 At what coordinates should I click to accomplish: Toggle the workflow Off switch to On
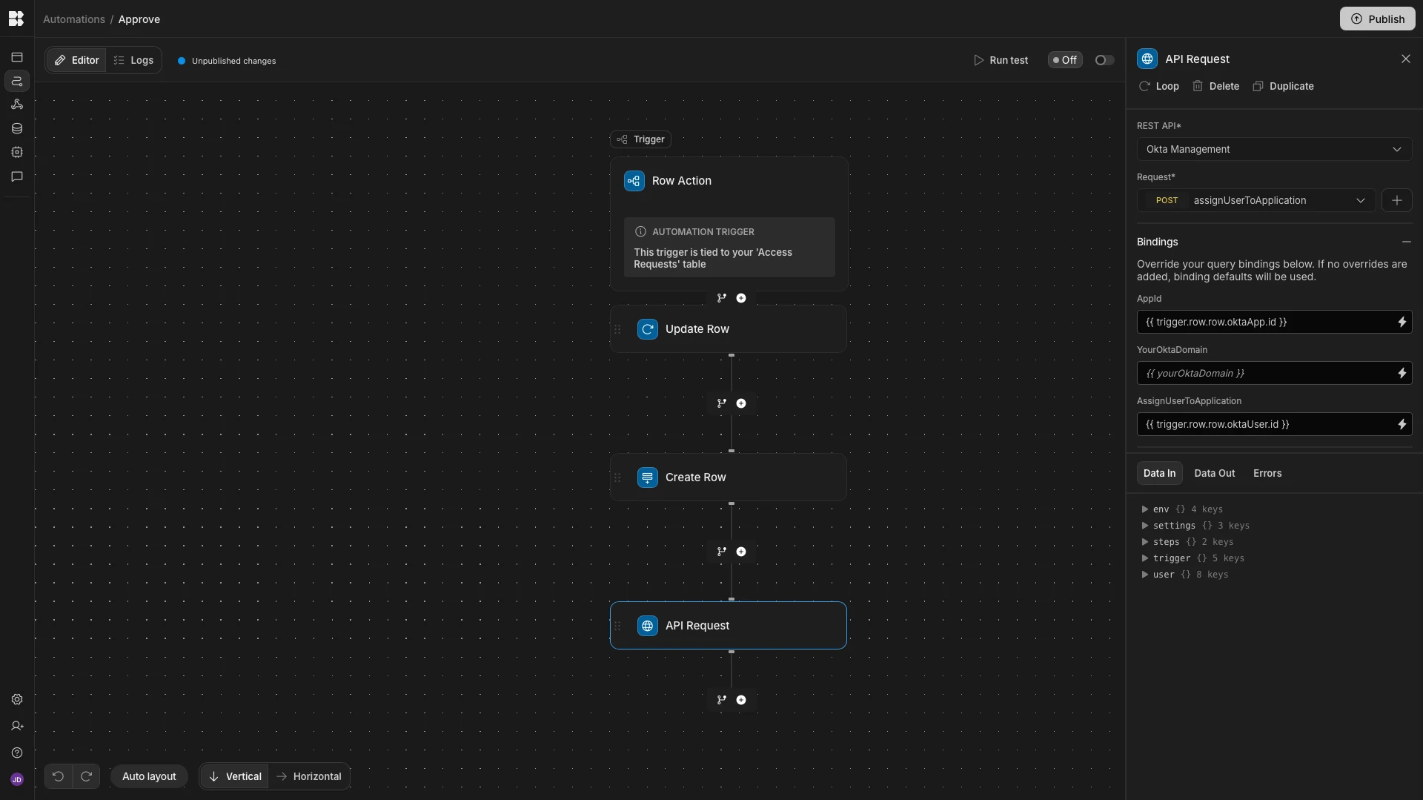(1103, 60)
